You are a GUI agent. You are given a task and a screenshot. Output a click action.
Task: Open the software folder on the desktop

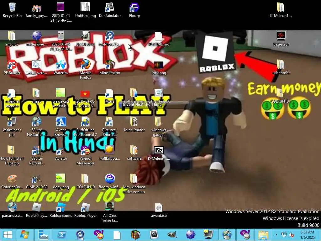[134, 153]
